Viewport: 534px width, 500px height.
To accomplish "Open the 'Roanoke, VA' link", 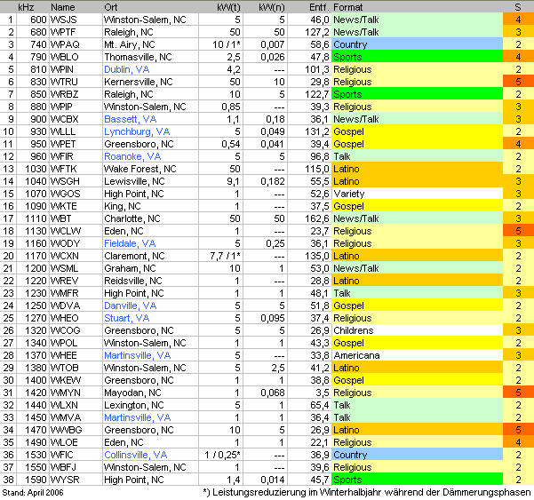I will tap(132, 156).
